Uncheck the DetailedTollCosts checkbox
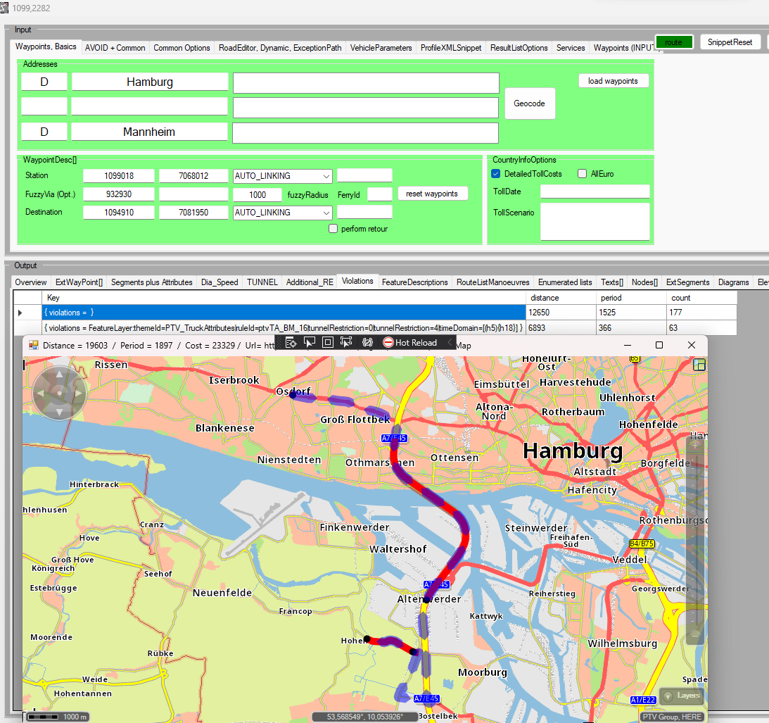The width and height of the screenshot is (769, 723). [x=496, y=174]
